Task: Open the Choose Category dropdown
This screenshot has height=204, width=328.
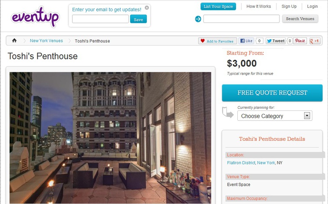Action: click(x=275, y=116)
